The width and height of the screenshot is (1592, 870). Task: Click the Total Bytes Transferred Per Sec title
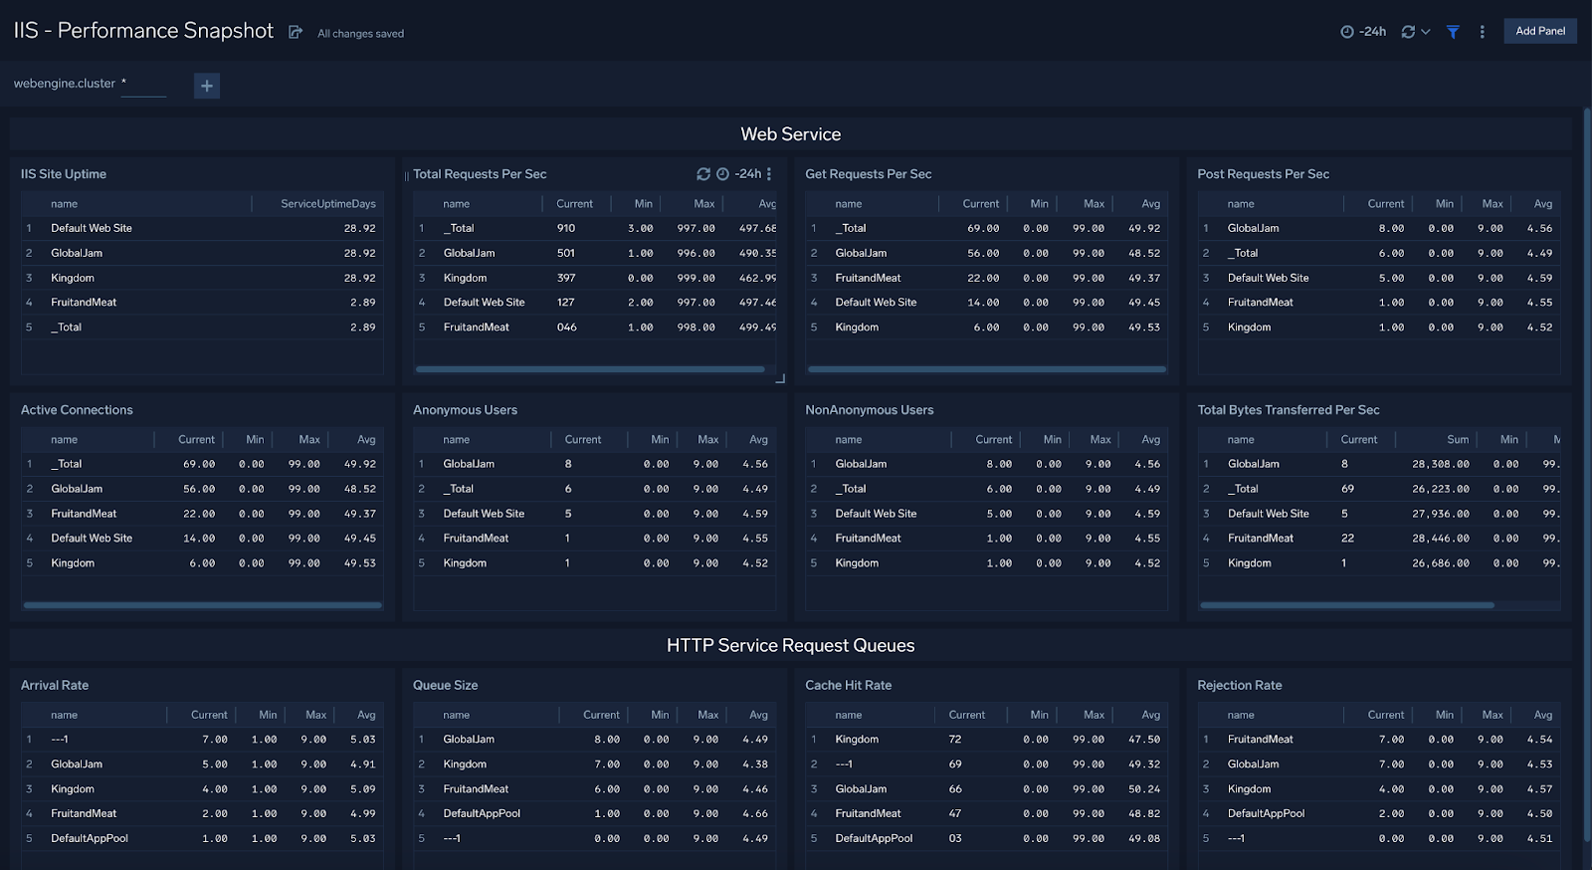[1289, 410]
